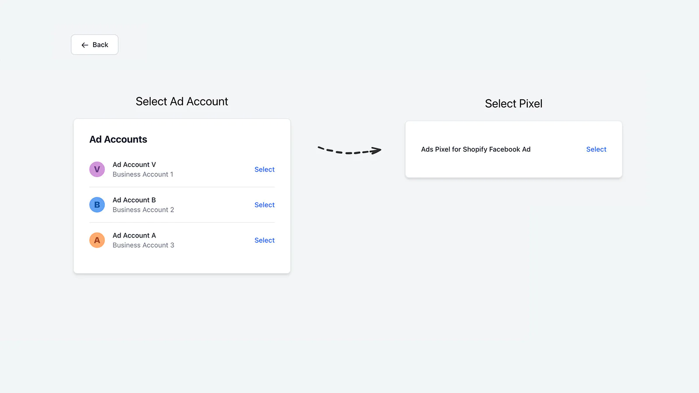This screenshot has height=393, width=699.
Task: Click the Ad Accounts card heading
Action: 118,139
